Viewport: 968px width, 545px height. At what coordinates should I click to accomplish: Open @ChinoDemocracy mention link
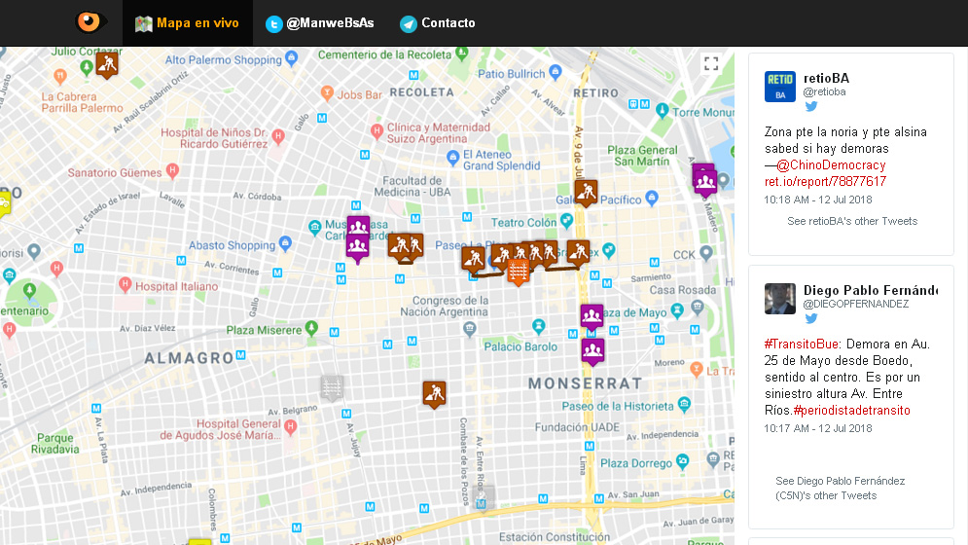(831, 165)
